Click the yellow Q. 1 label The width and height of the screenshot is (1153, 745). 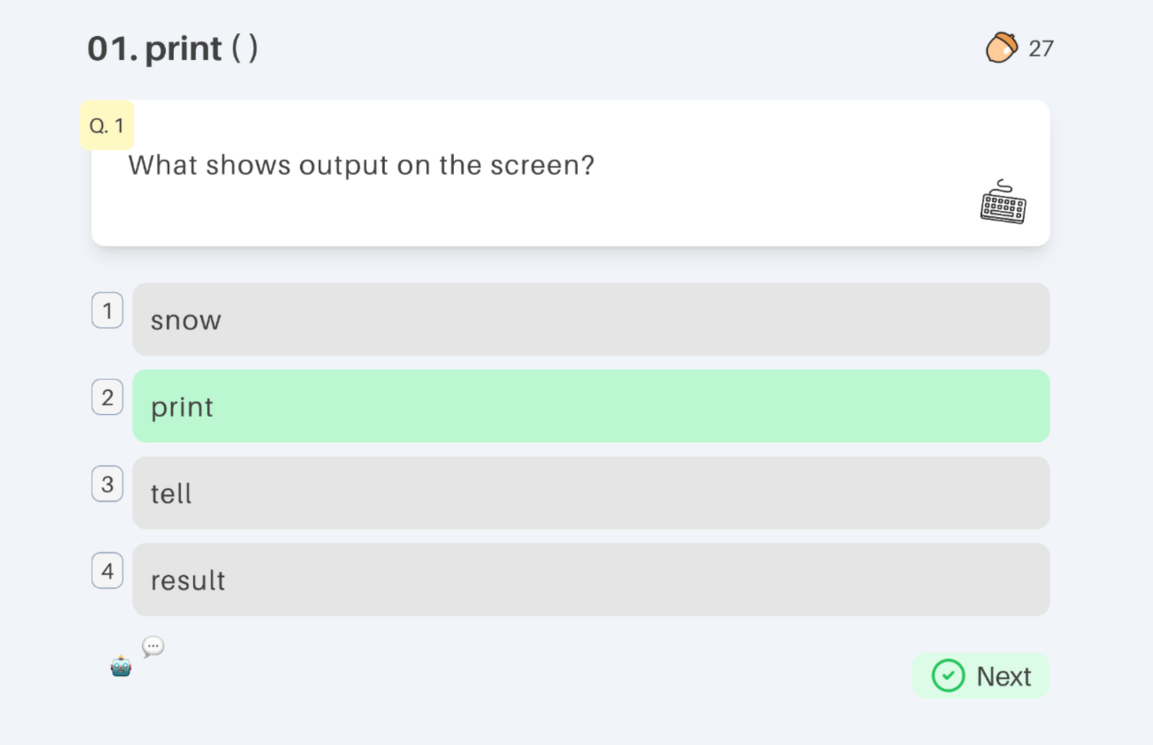107,125
